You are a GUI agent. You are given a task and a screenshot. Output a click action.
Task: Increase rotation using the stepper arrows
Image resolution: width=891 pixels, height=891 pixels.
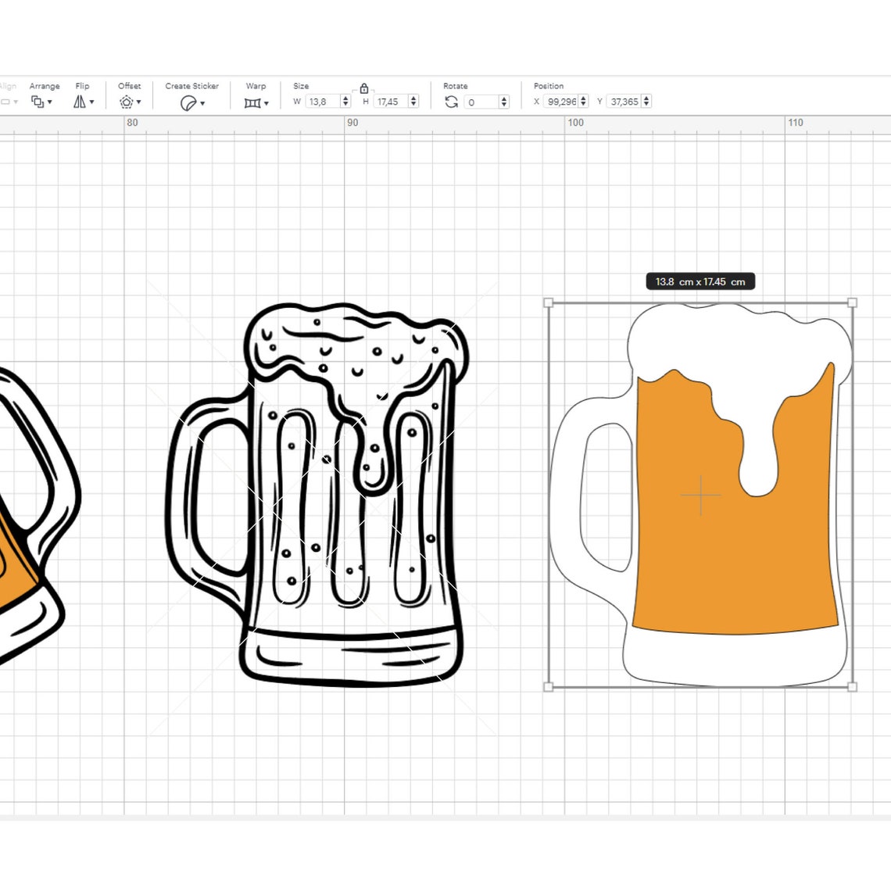(504, 102)
